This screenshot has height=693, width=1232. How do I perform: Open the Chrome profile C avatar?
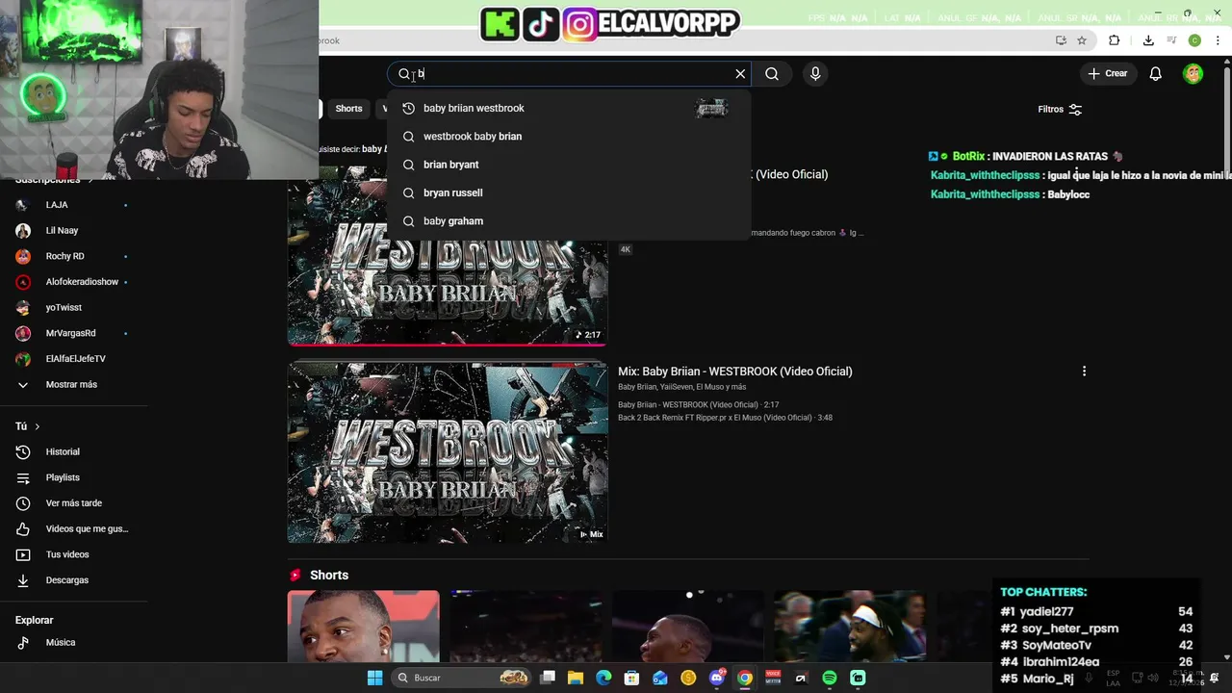1194,40
